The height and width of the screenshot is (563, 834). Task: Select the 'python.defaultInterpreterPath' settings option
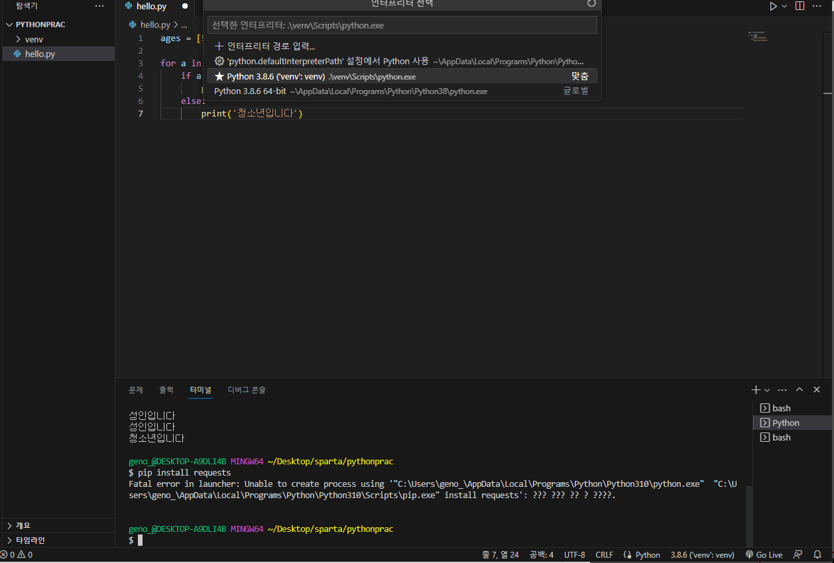tap(402, 61)
